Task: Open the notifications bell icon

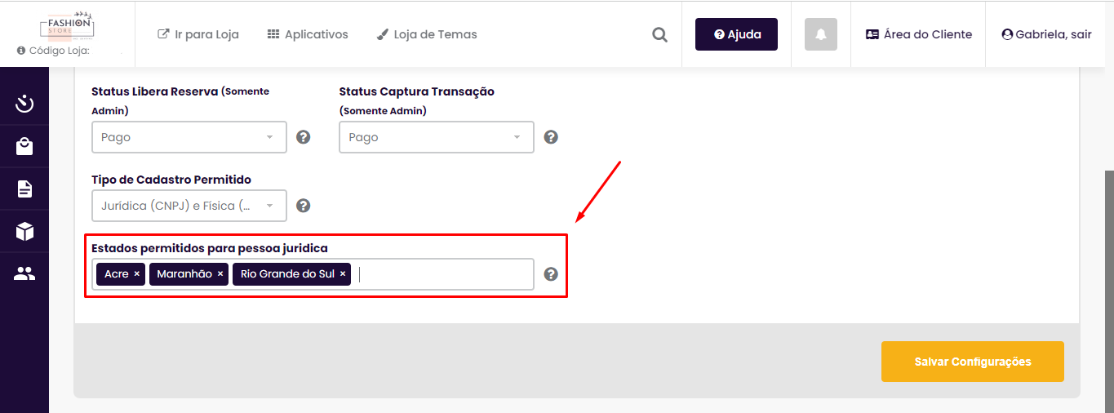Action: tap(821, 34)
